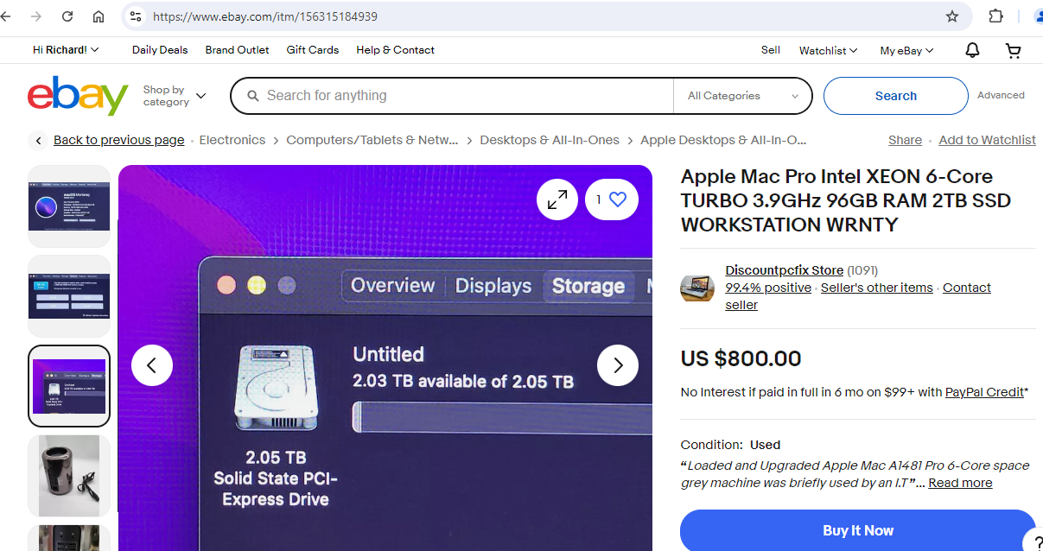Open the PayPal Credit link
The width and height of the screenshot is (1043, 551).
tap(984, 392)
